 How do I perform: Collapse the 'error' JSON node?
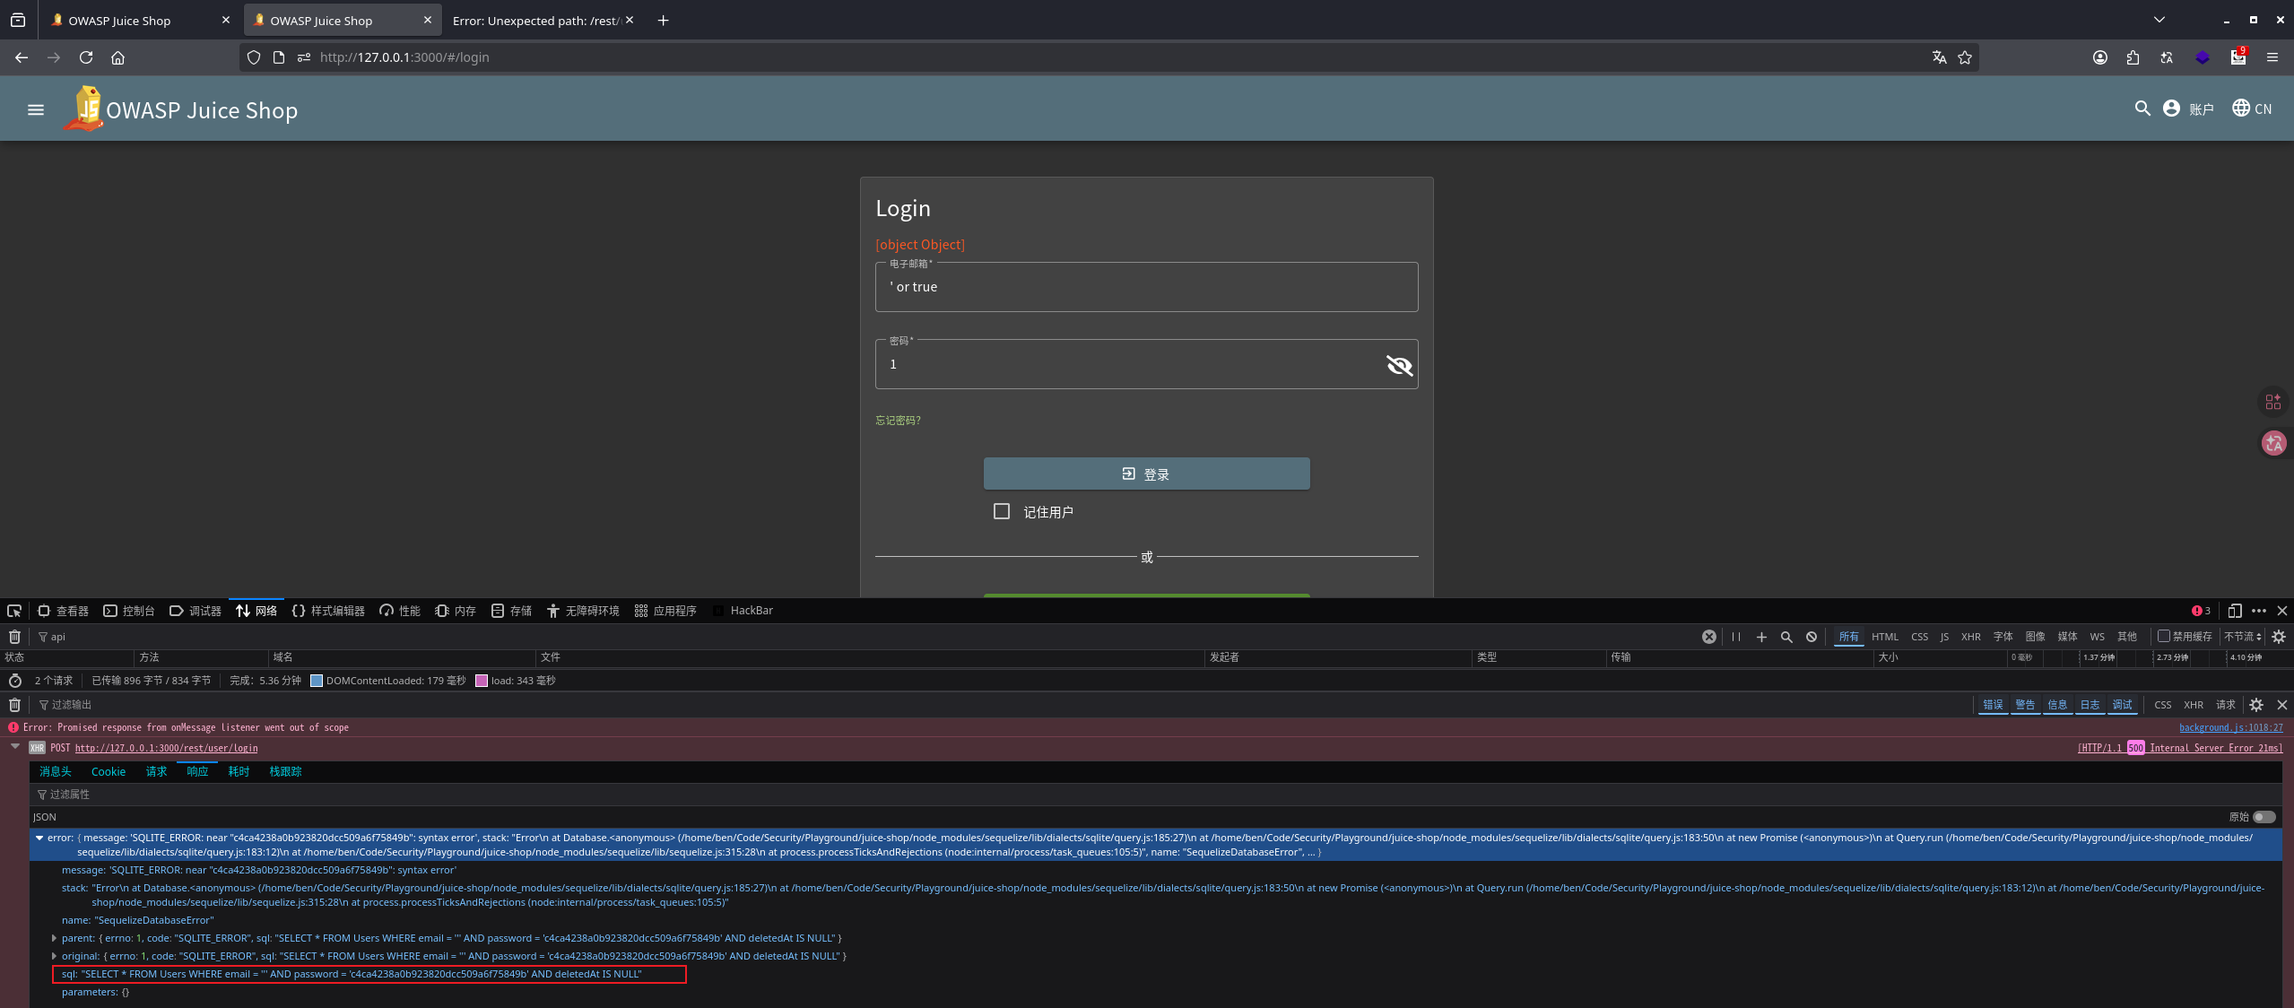click(39, 838)
